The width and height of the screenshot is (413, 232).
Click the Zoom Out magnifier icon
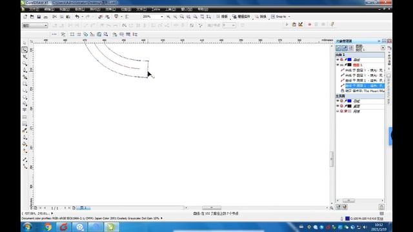click(175, 17)
